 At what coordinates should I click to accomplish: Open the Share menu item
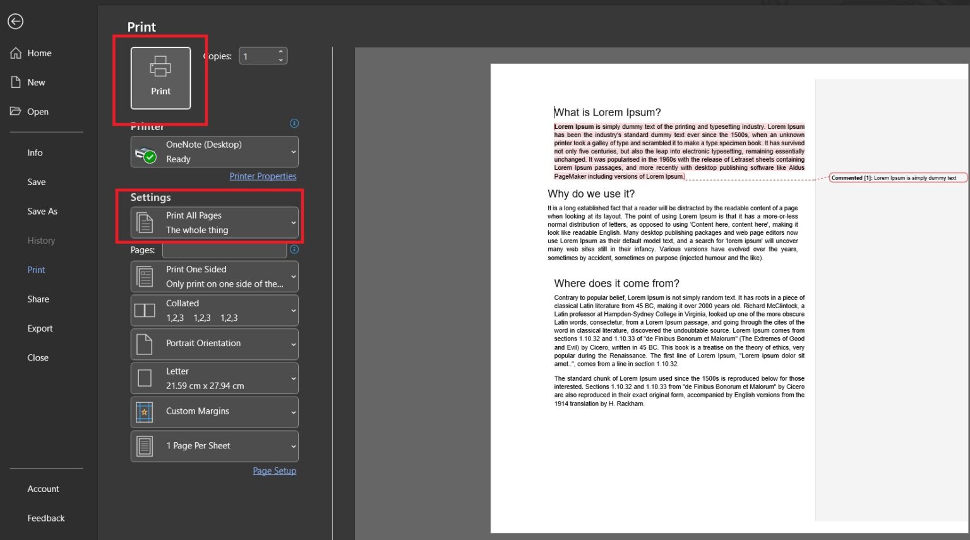[38, 299]
